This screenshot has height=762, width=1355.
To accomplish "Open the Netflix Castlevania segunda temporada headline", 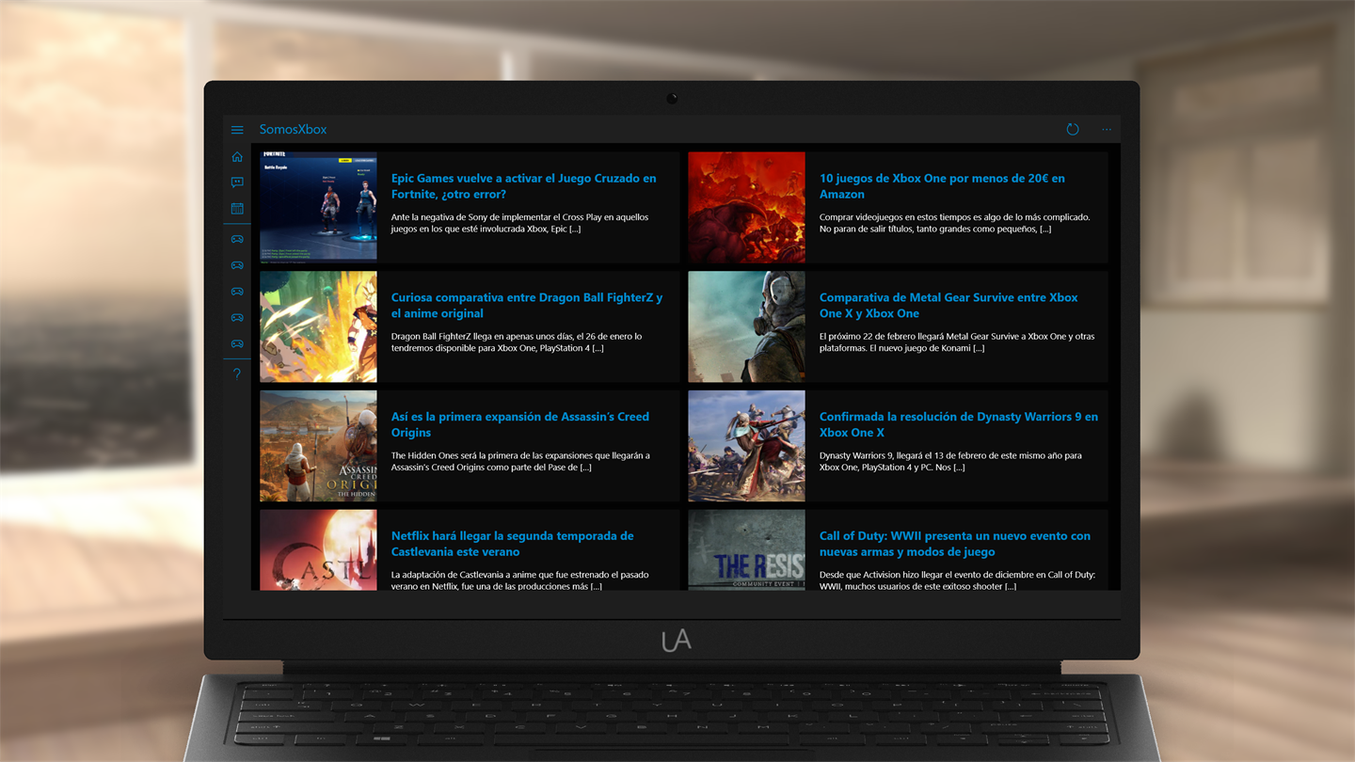I will (x=513, y=544).
